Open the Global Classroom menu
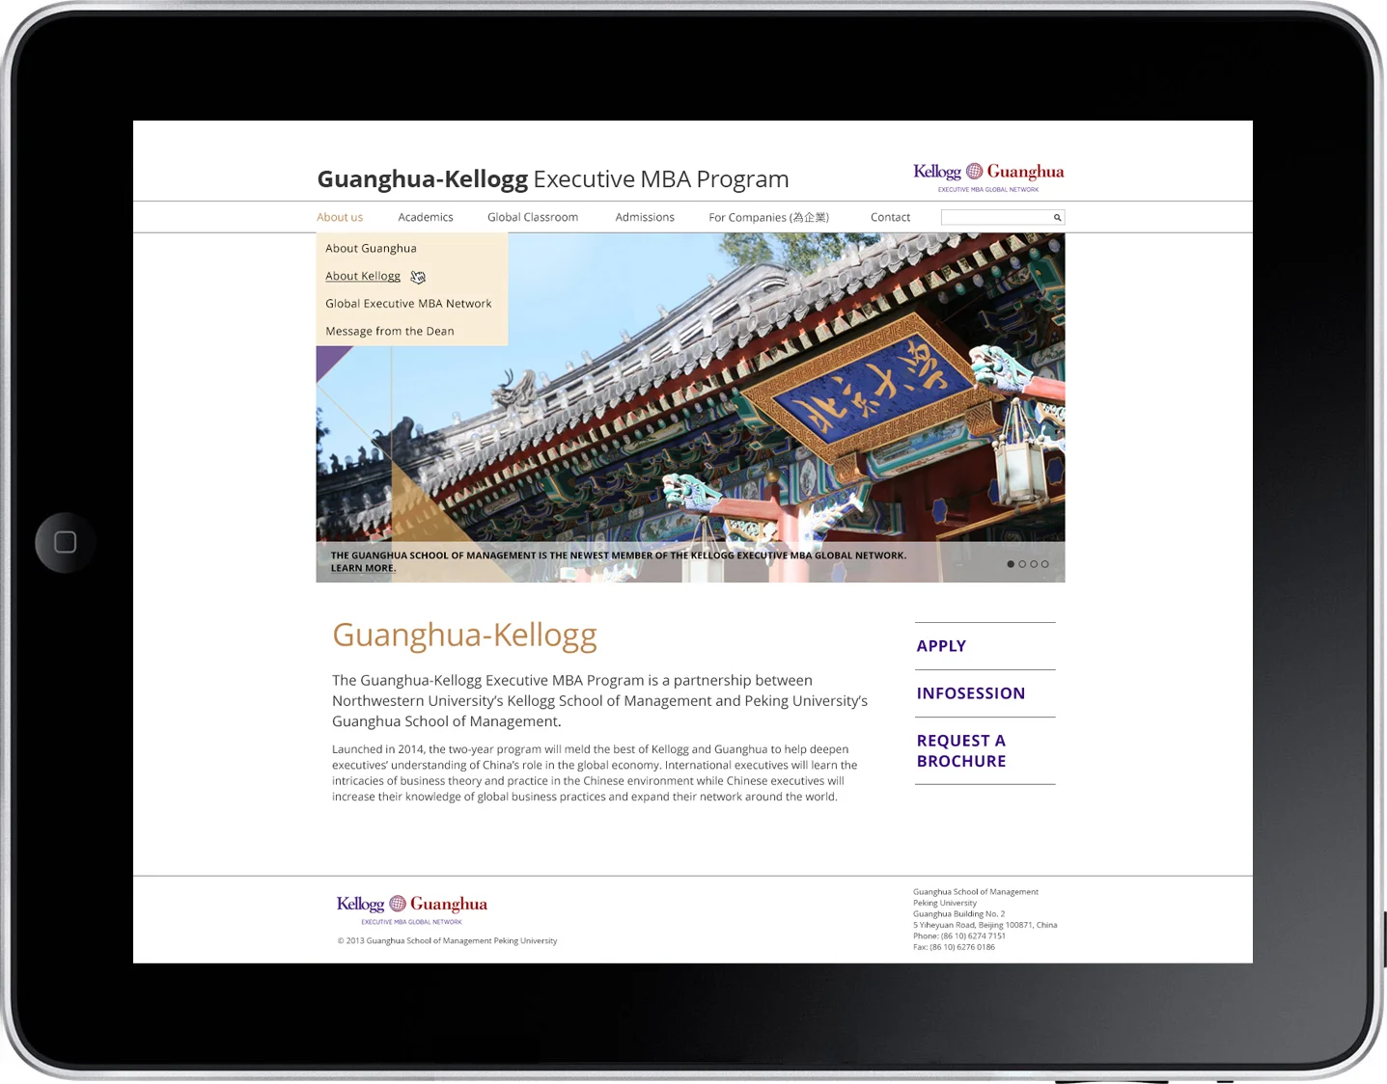Viewport: 1387px width, 1084px height. [533, 218]
